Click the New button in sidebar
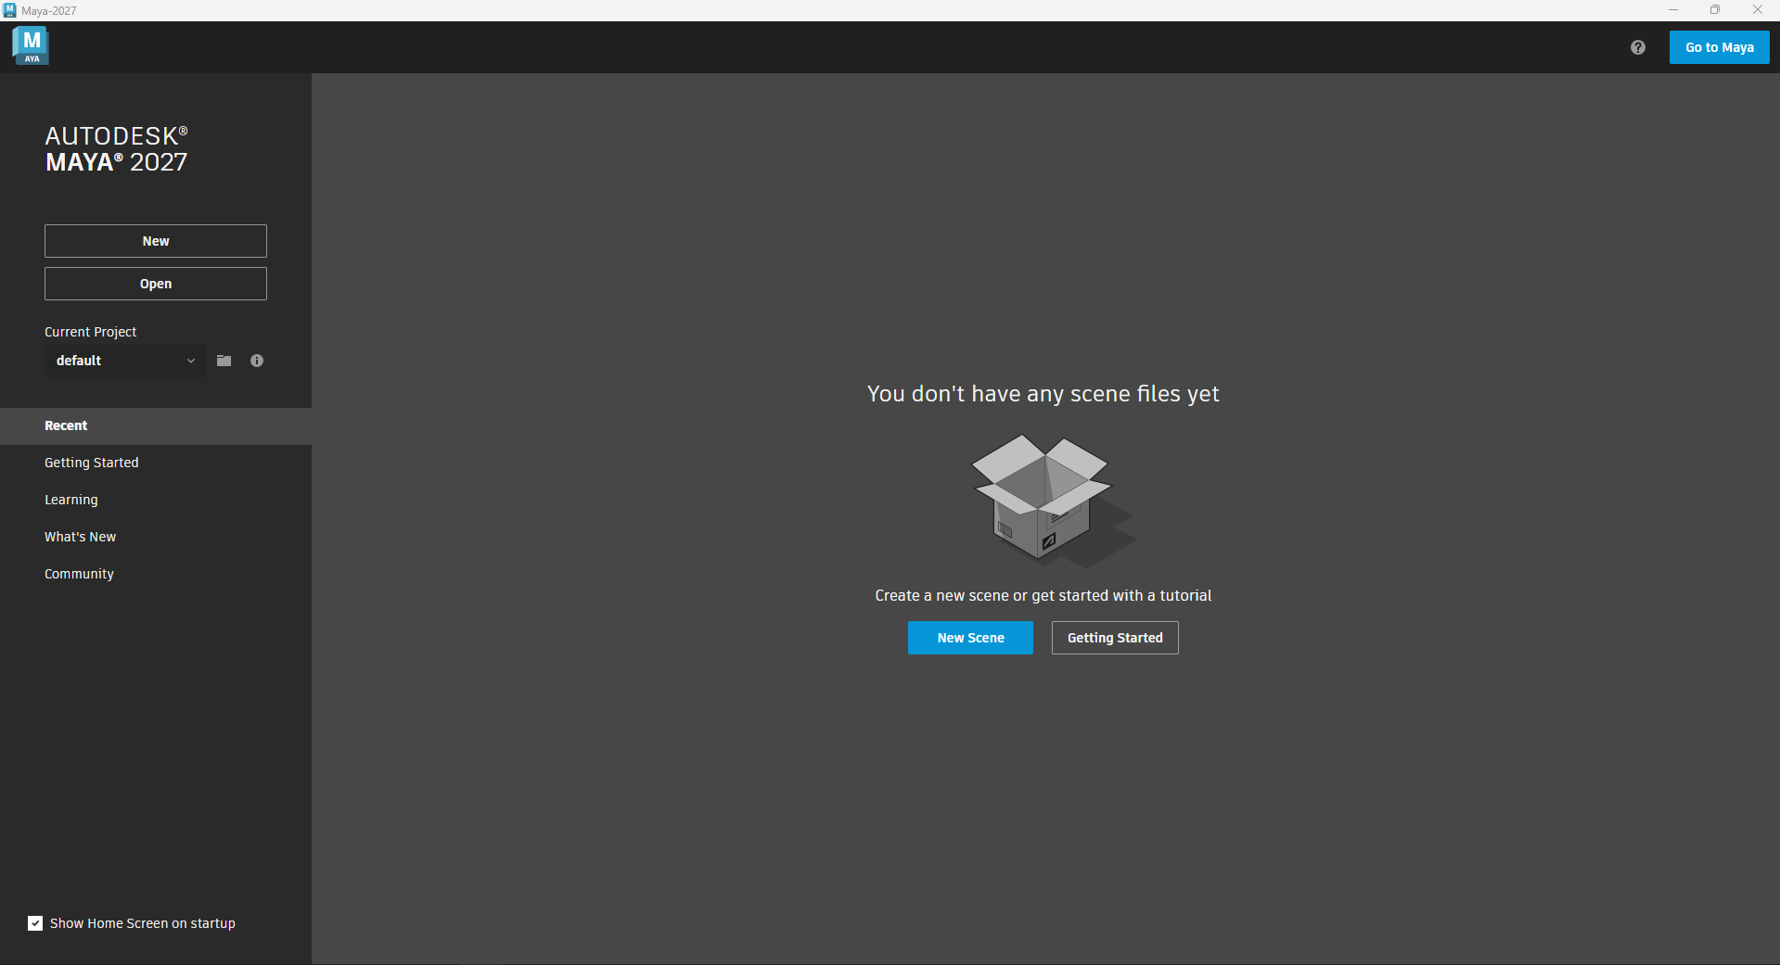1780x965 pixels. (156, 241)
